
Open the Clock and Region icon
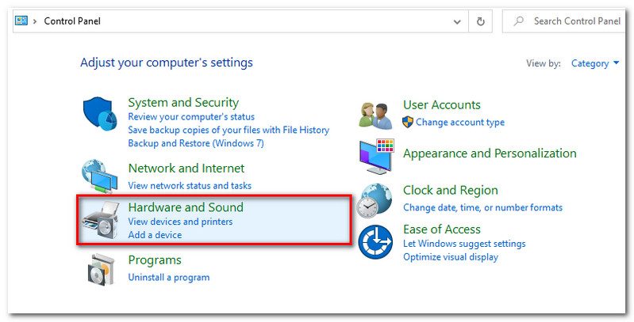375,199
